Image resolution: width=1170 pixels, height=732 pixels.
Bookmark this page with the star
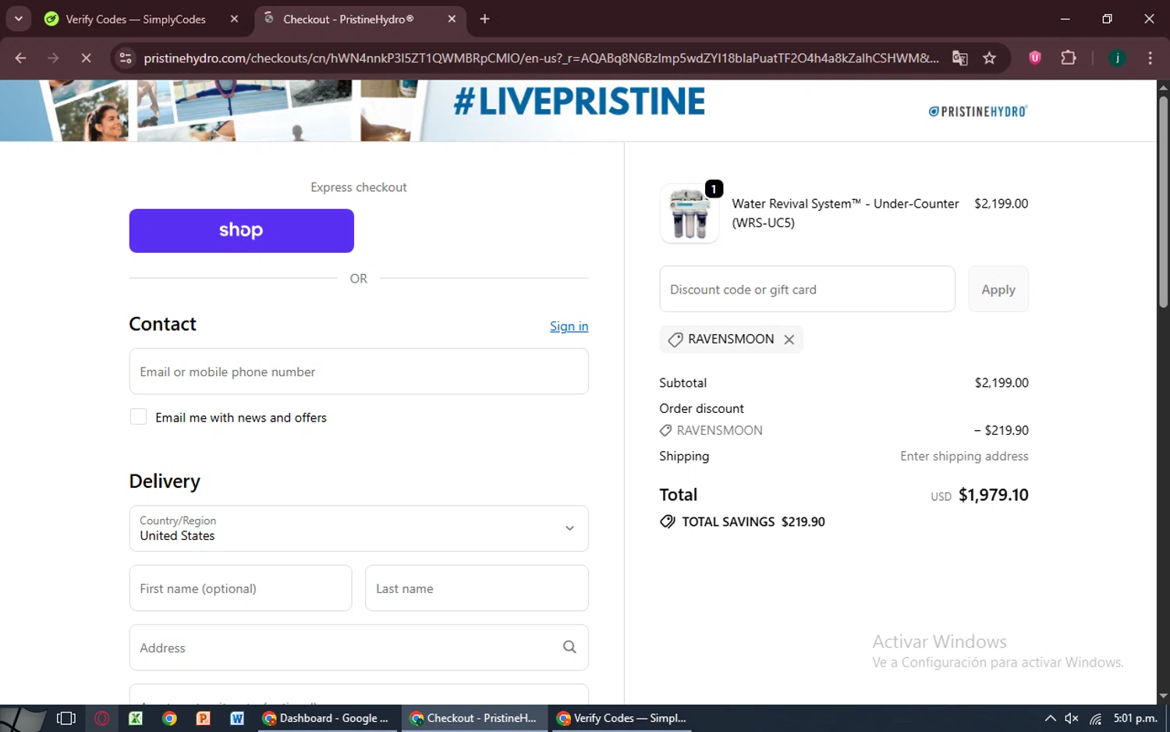coord(989,58)
